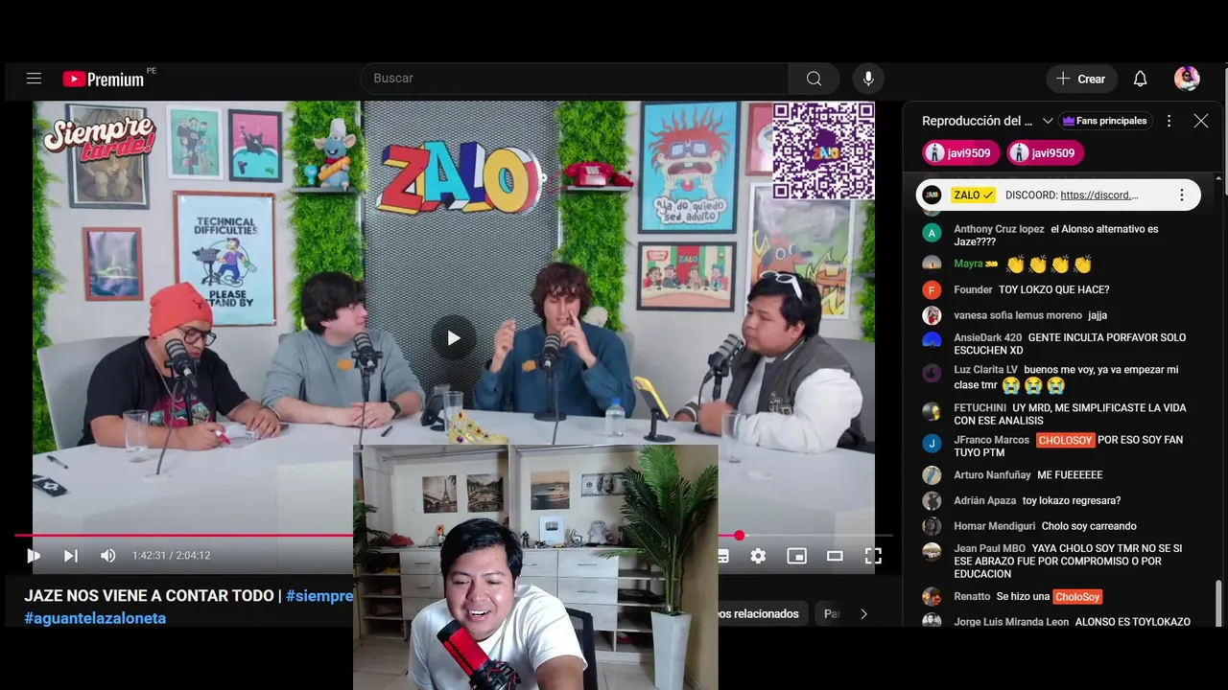
Task: Toggle theater mode in the player
Action: pos(835,556)
